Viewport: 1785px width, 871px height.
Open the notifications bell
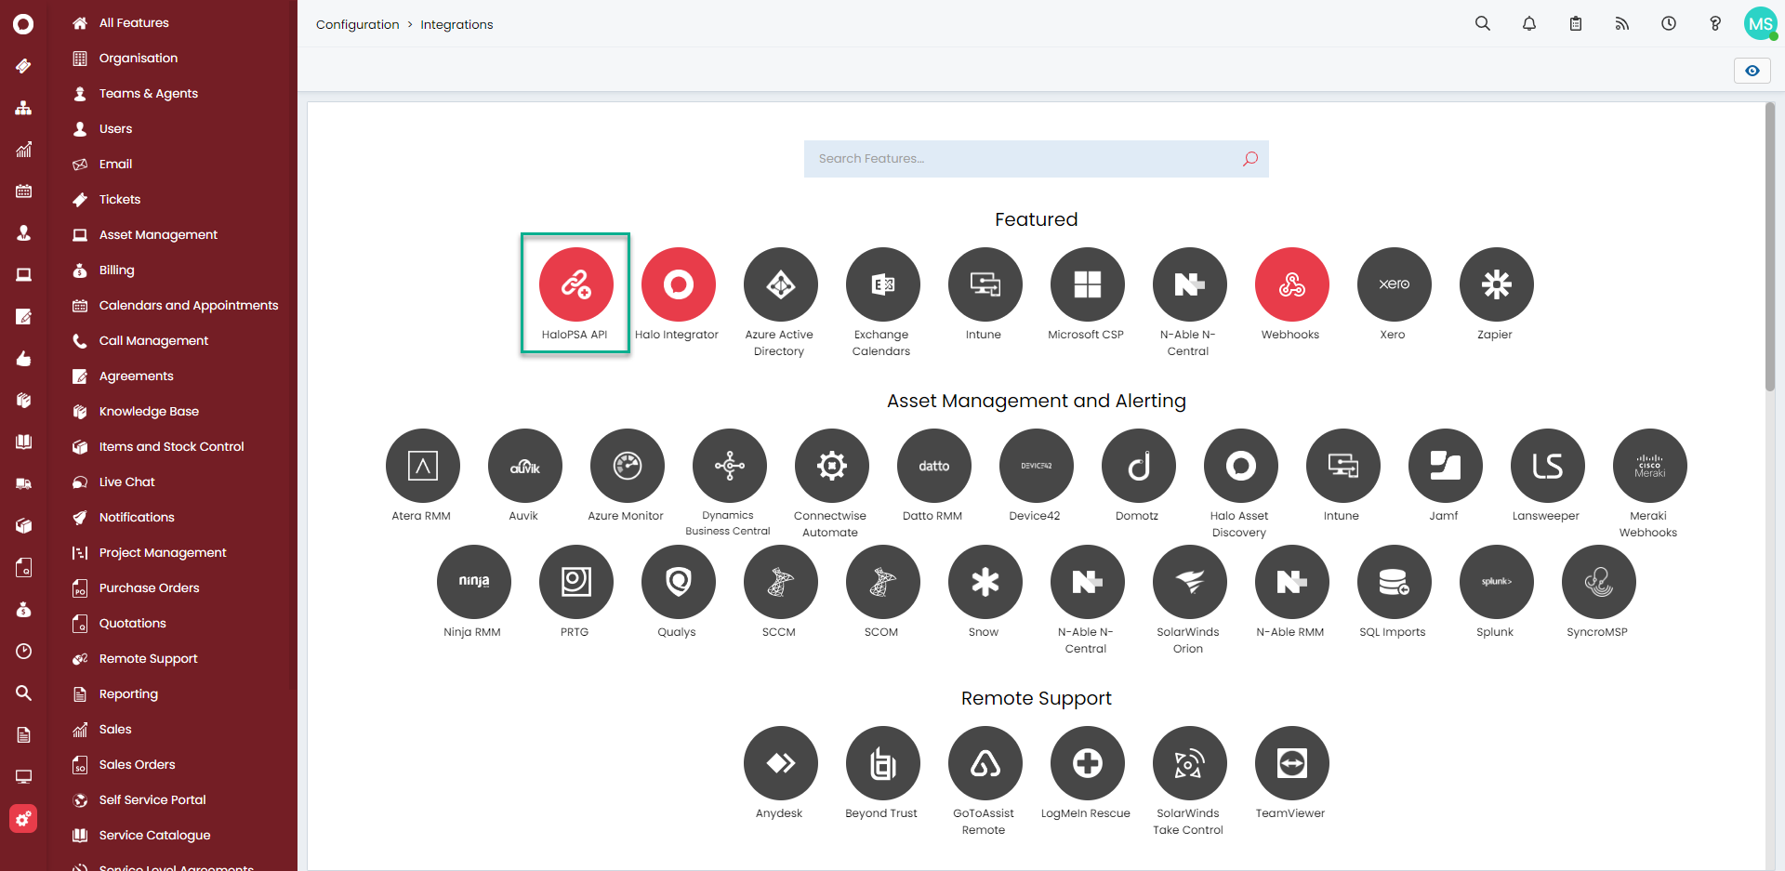click(1529, 24)
